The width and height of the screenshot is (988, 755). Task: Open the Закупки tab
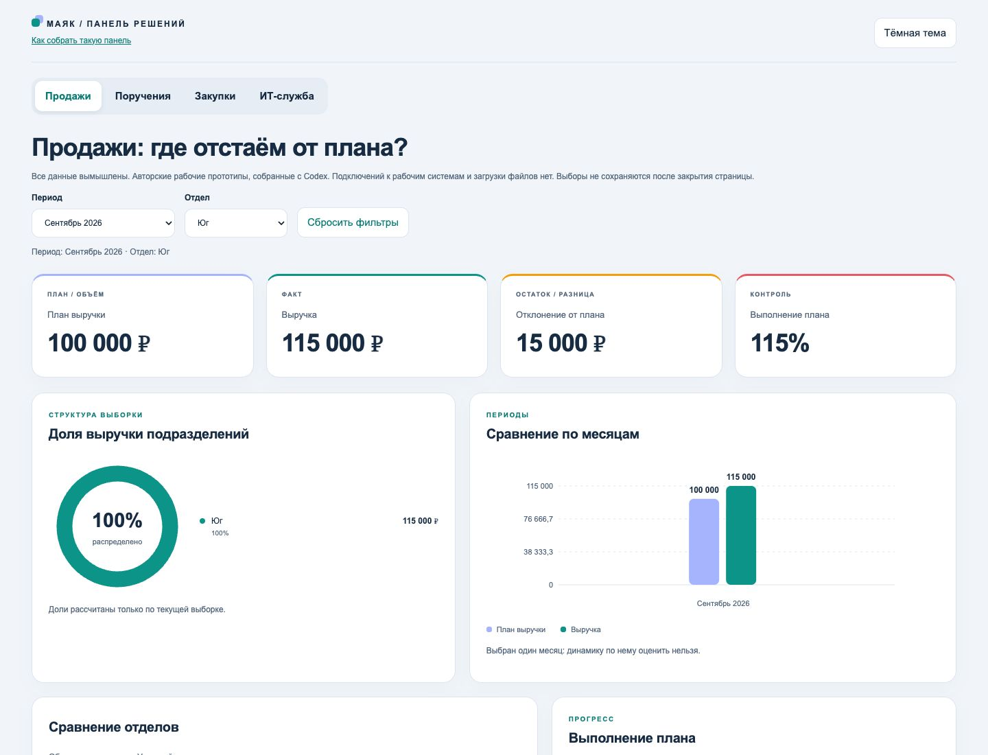pos(215,96)
